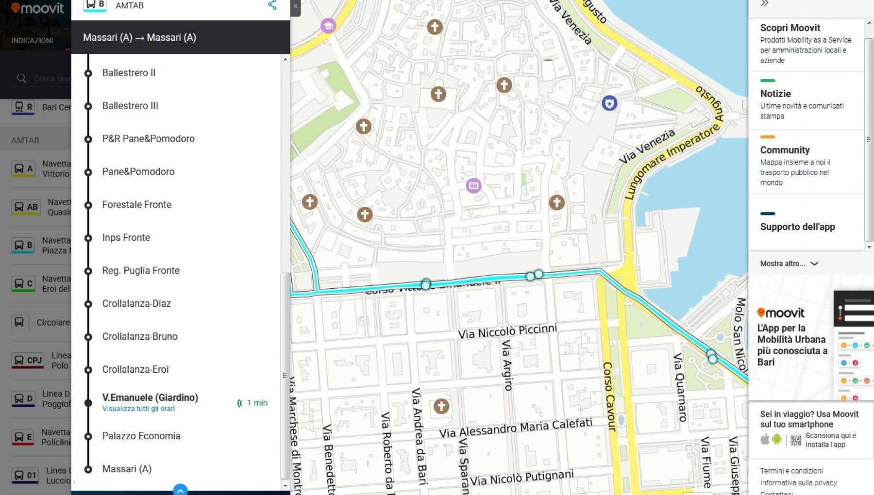
Task: Open Informativa sulla privacy link
Action: 799,483
